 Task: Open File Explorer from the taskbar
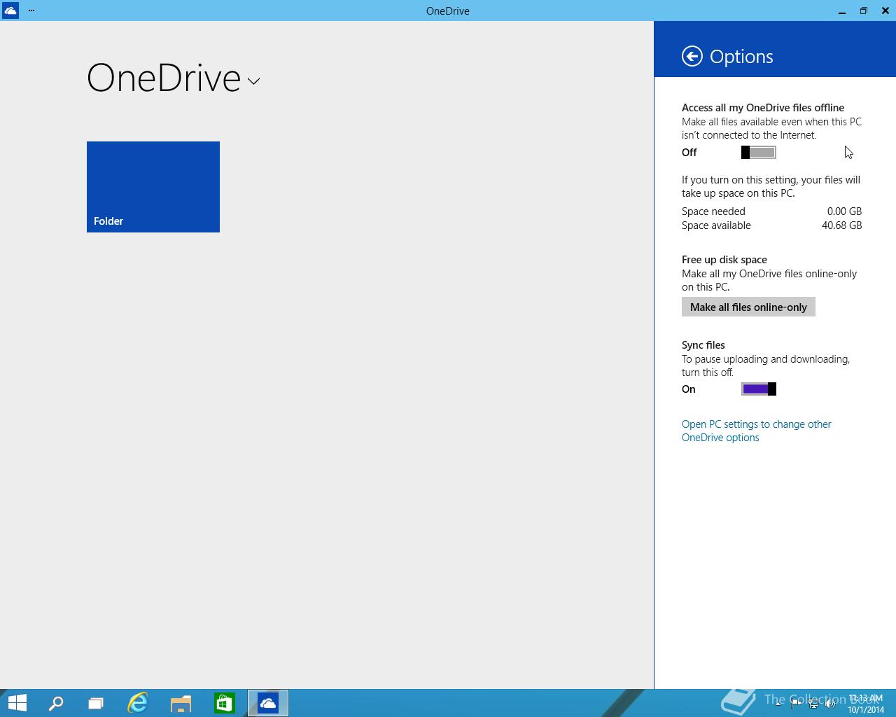click(x=181, y=703)
